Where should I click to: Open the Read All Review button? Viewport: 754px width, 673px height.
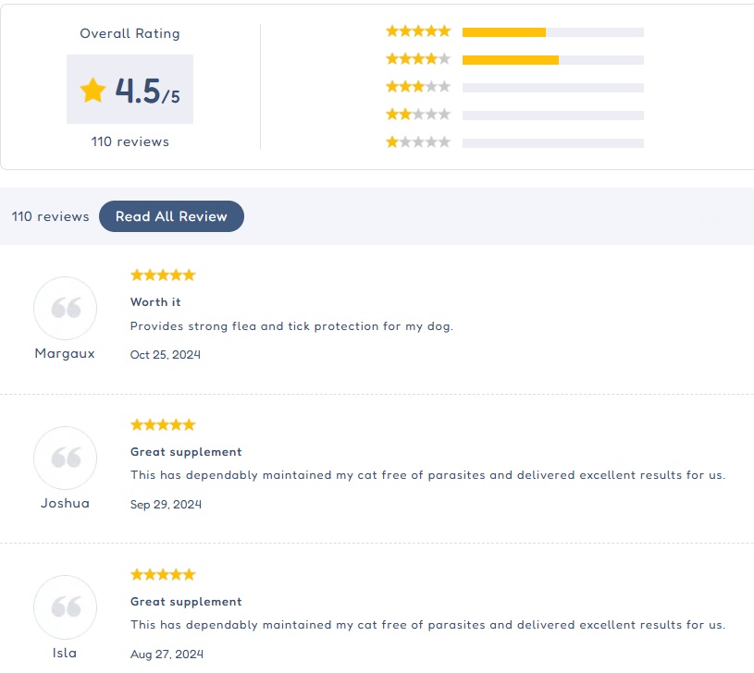[172, 216]
